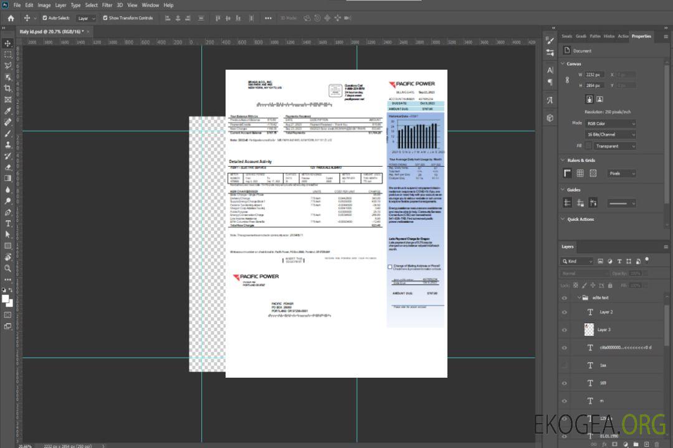Collapse the Canvas section
673x448 pixels.
click(x=563, y=63)
